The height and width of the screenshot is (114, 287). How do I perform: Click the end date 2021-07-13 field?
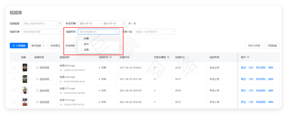coord(110,23)
